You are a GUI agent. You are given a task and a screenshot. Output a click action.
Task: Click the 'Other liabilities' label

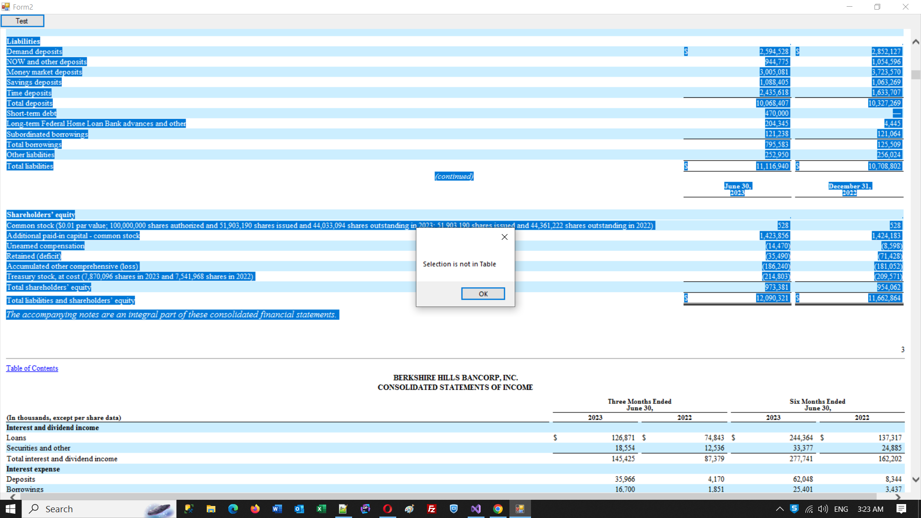click(30, 155)
